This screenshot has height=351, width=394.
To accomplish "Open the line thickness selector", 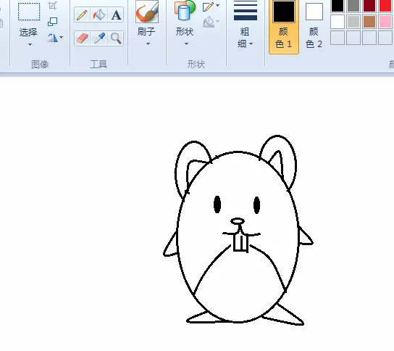I will point(246,11).
